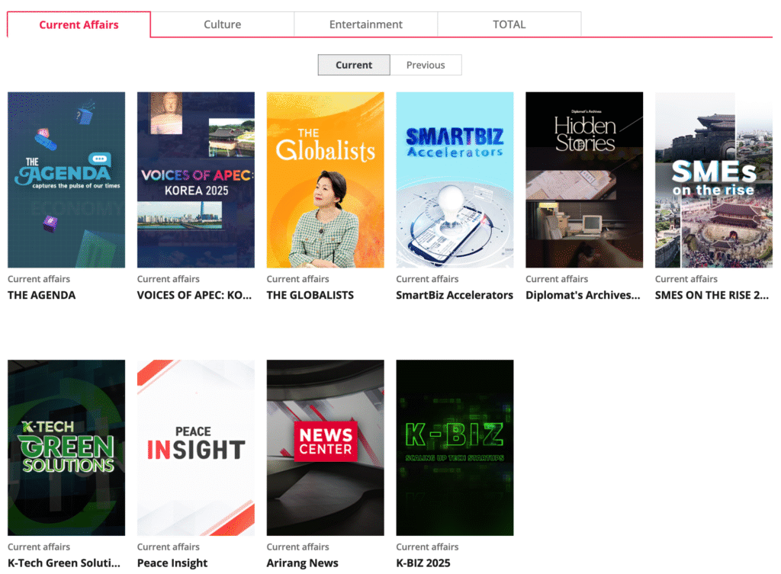Select the SmartBiz Accelerators poster
Screen dimensions: 781x574
point(455,180)
